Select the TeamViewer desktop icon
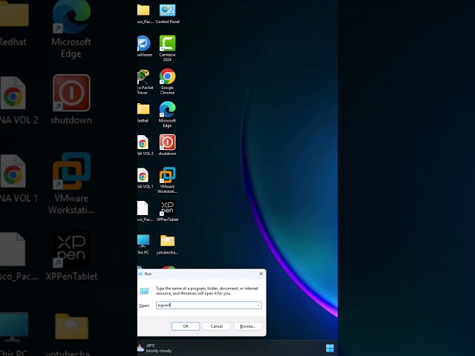Image resolution: width=475 pixels, height=356 pixels. [x=145, y=46]
